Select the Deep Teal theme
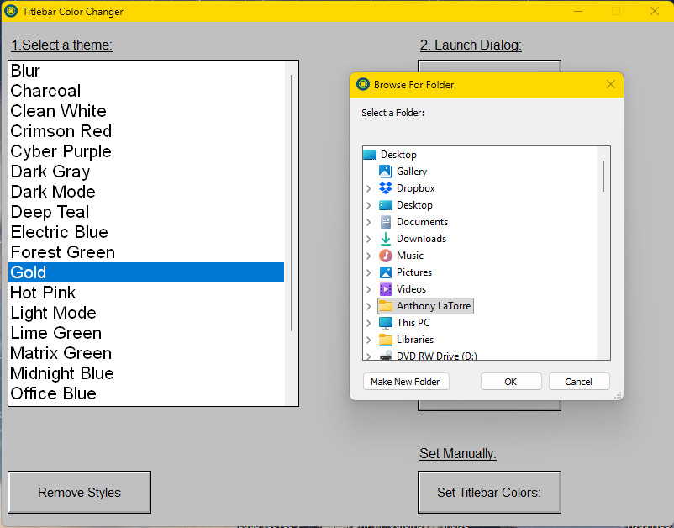This screenshot has height=528, width=674. [146, 212]
